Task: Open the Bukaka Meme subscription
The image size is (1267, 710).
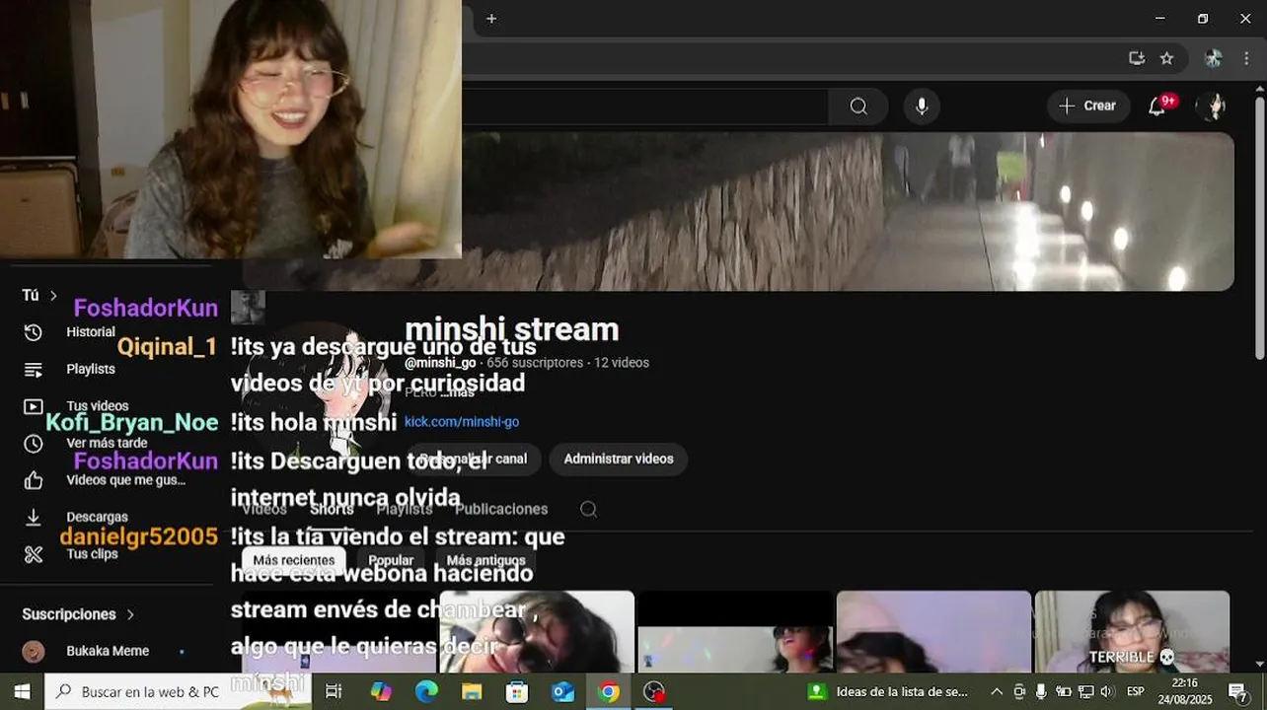Action: [x=108, y=651]
